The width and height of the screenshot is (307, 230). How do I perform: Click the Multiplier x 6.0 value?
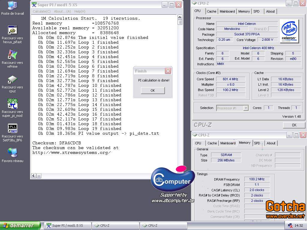231,84
